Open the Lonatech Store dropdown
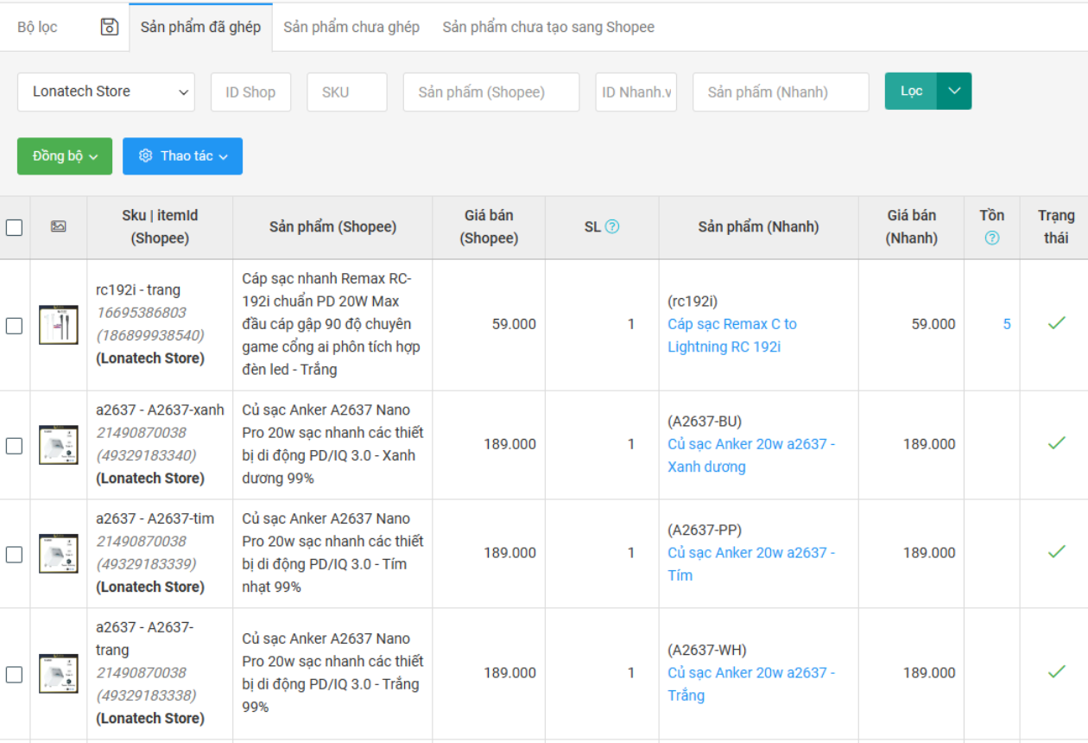This screenshot has height=743, width=1088. [106, 92]
